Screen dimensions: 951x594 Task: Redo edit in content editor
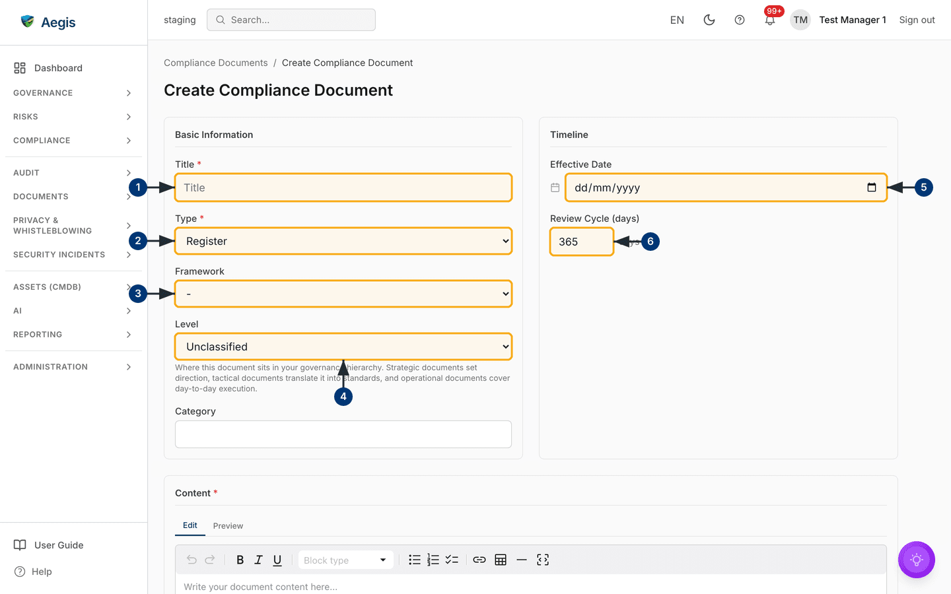(210, 560)
